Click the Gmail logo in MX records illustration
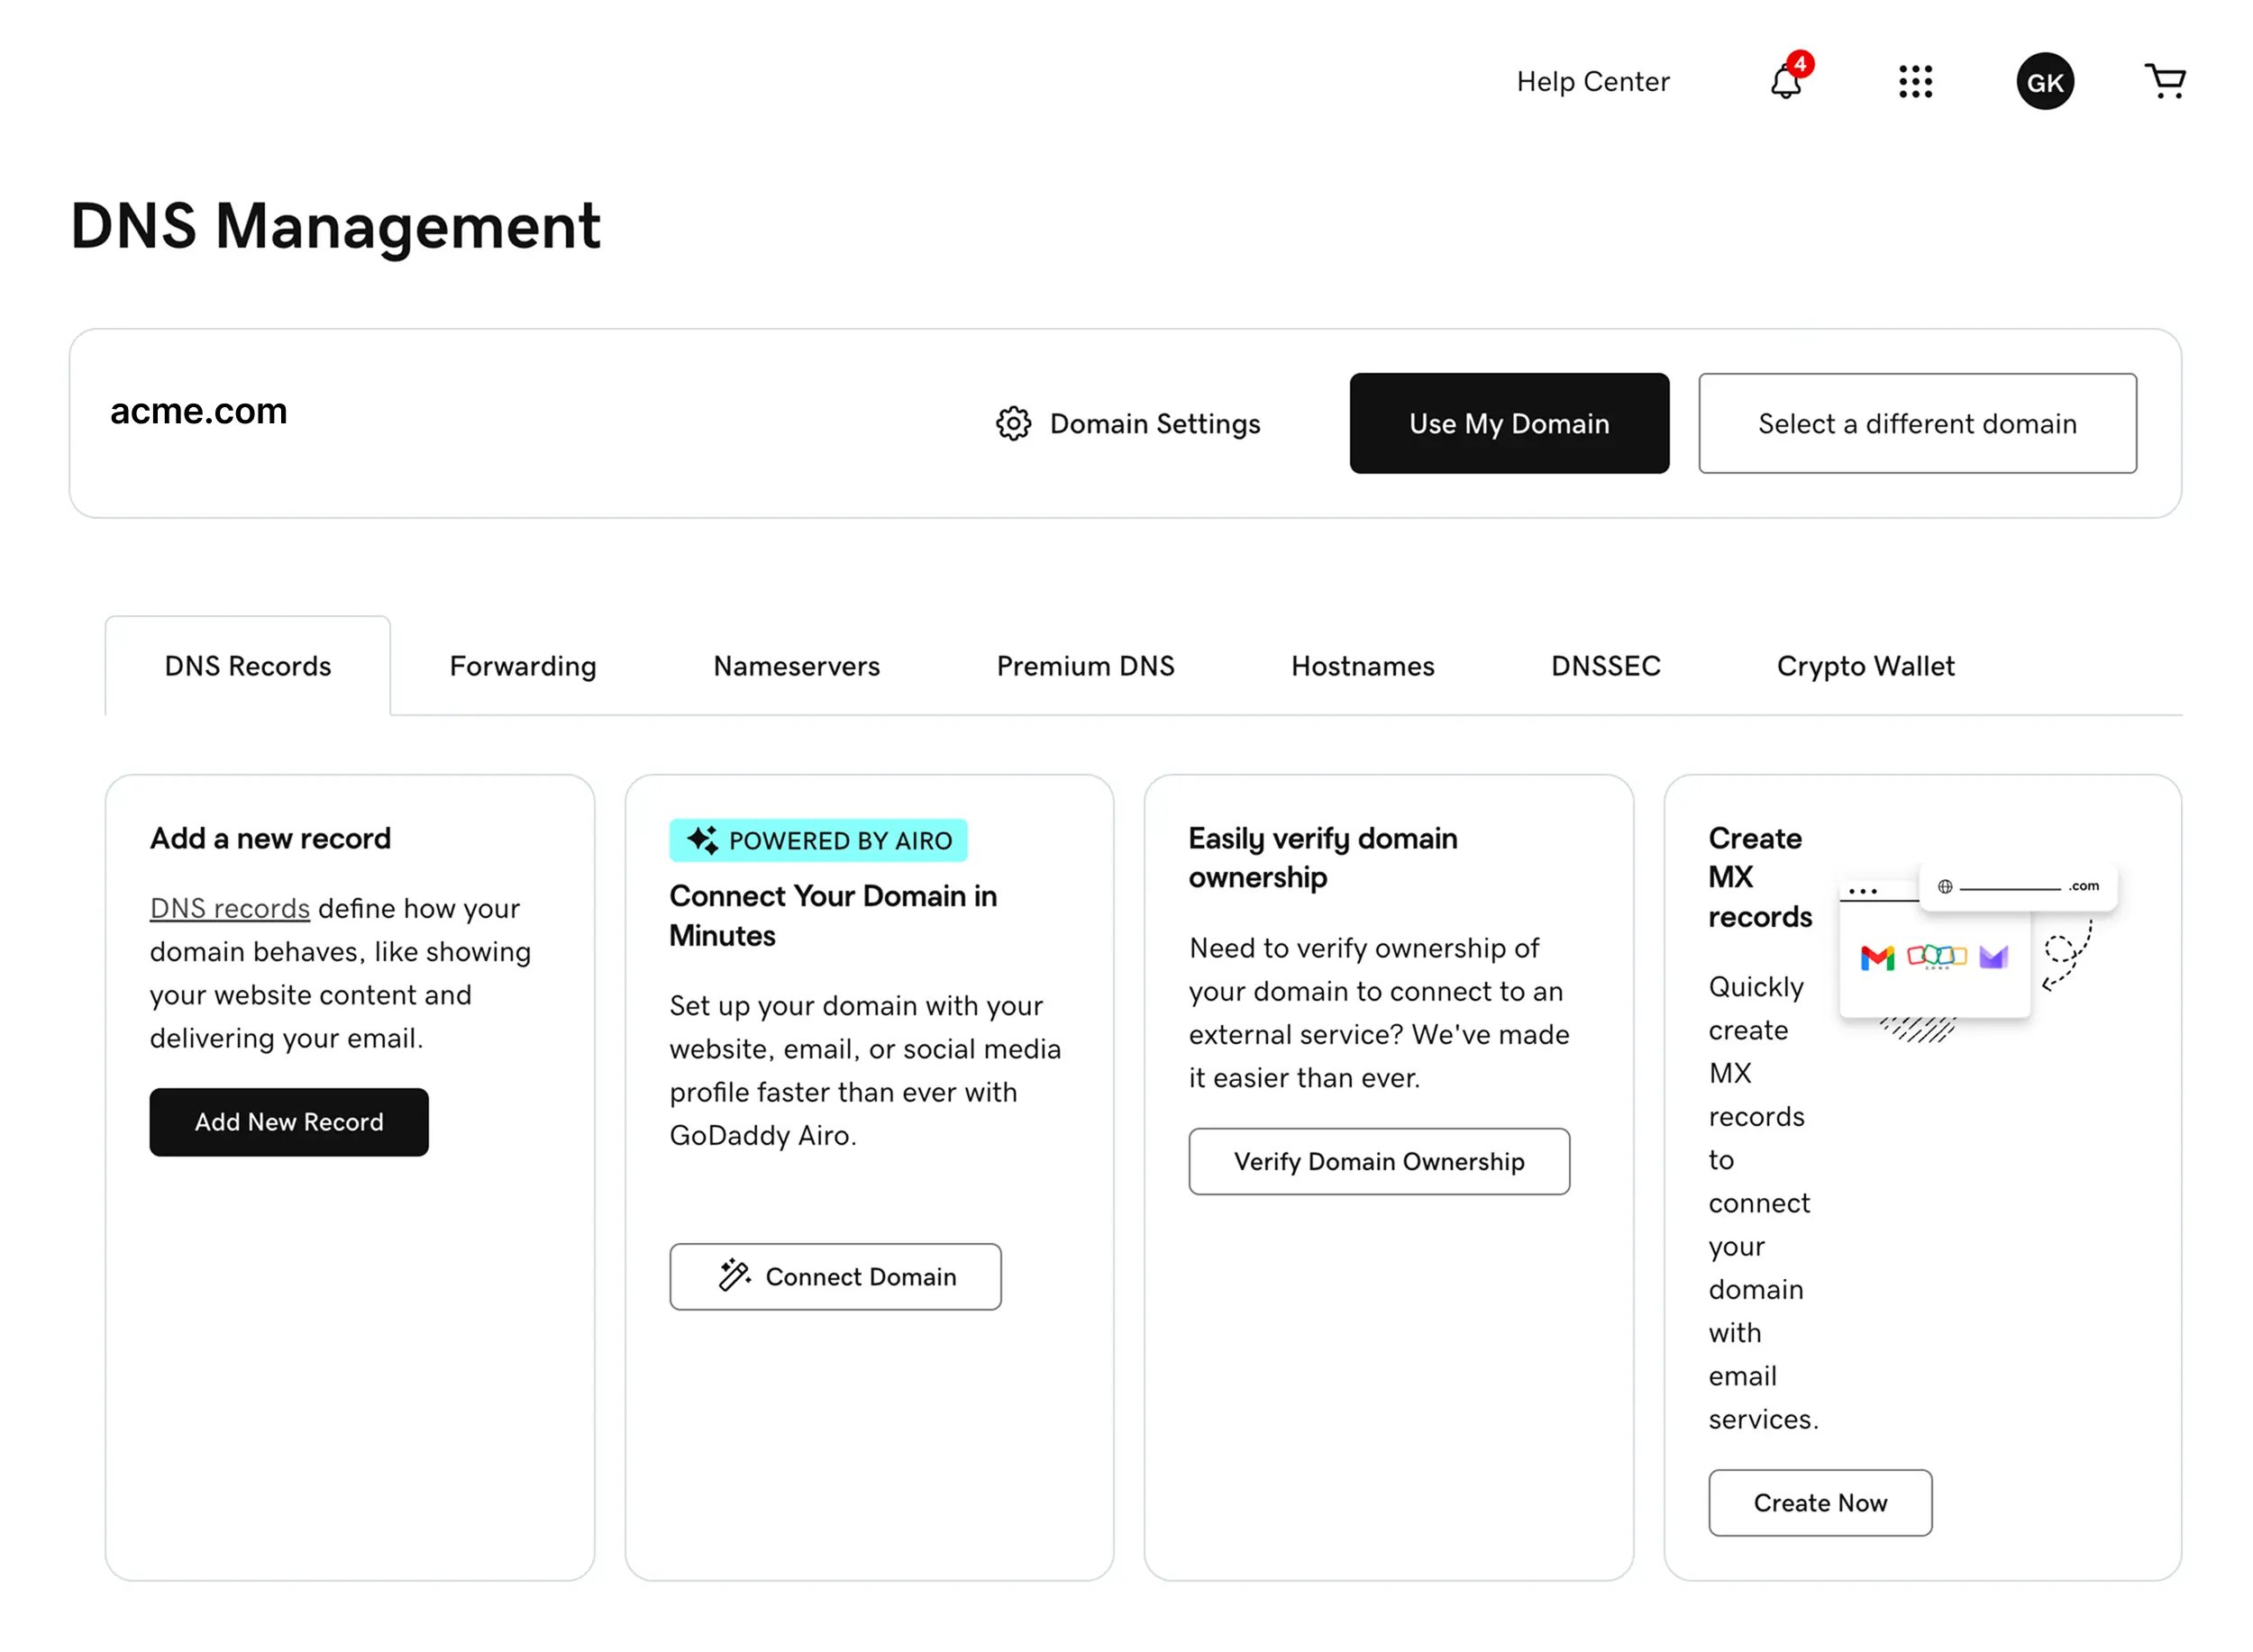 1877,958
